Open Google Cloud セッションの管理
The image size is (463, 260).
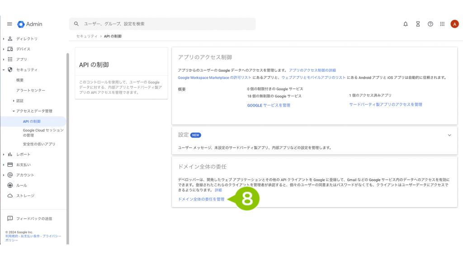(x=43, y=133)
